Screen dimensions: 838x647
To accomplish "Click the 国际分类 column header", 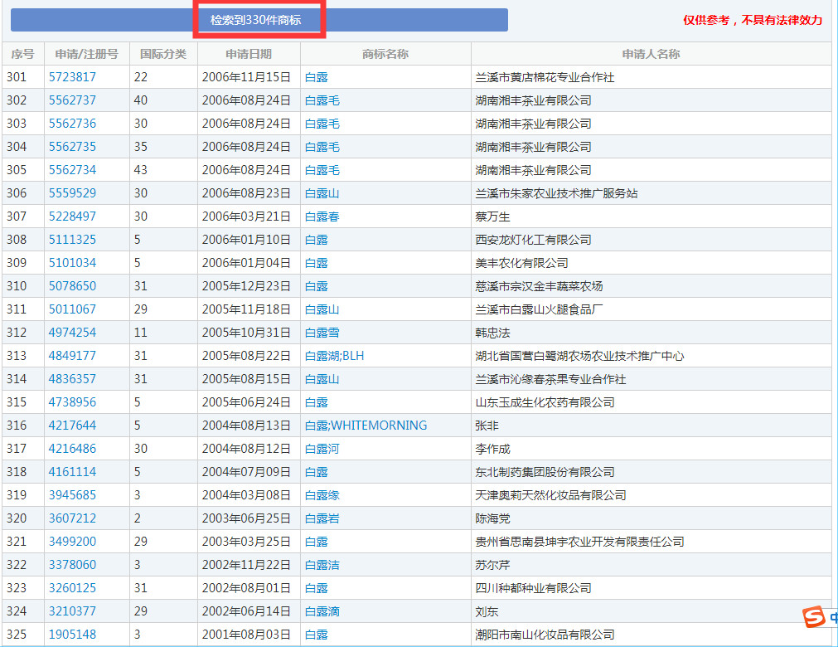I will tap(163, 54).
